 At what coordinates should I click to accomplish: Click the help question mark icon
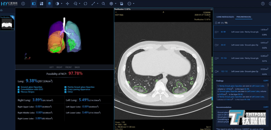click(263, 4)
